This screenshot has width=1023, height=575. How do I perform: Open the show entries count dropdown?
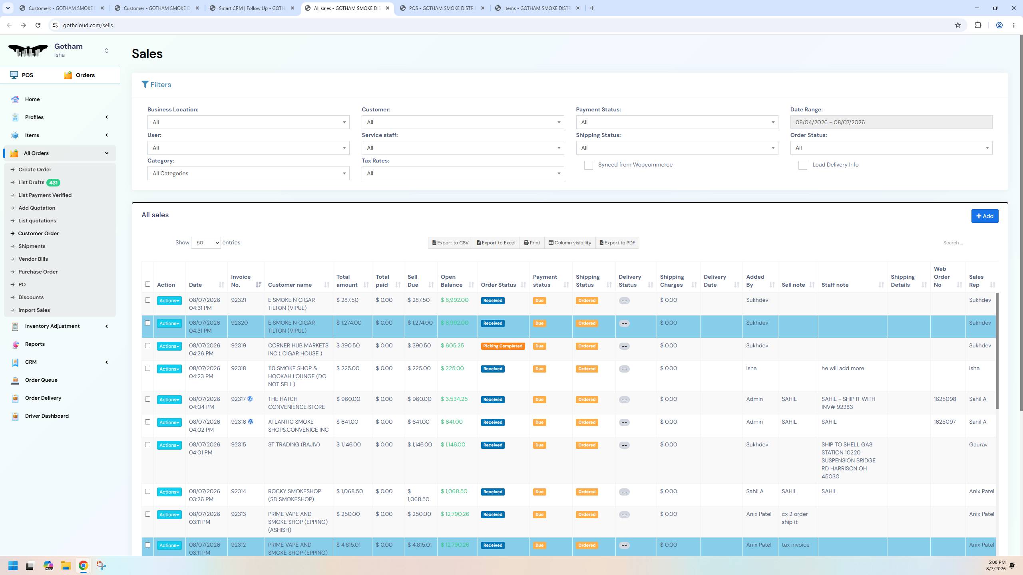(206, 243)
